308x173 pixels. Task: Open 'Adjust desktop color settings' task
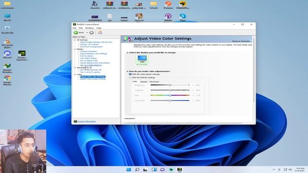[93, 54]
